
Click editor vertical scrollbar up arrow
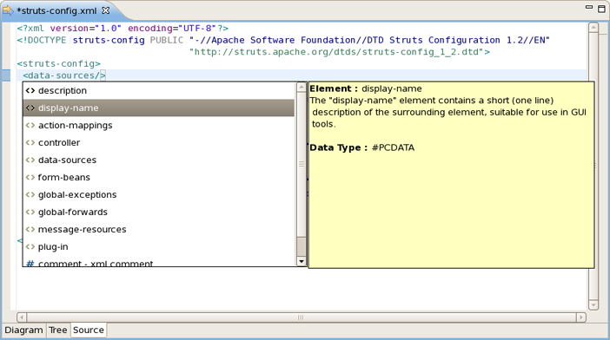coord(593,27)
